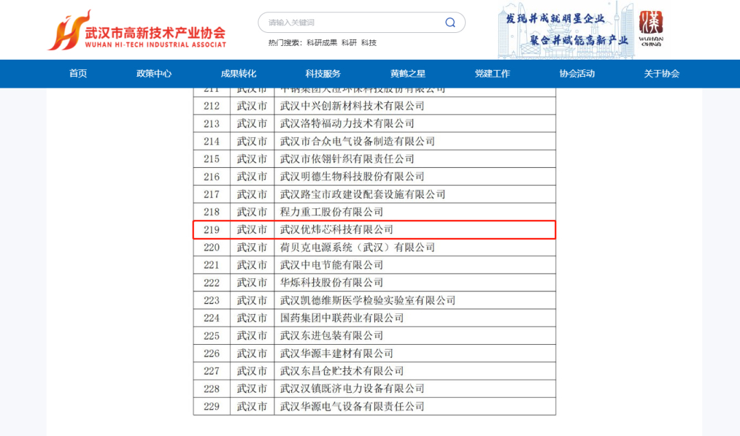Open the 党建工作 menu item

pyautogui.click(x=492, y=73)
